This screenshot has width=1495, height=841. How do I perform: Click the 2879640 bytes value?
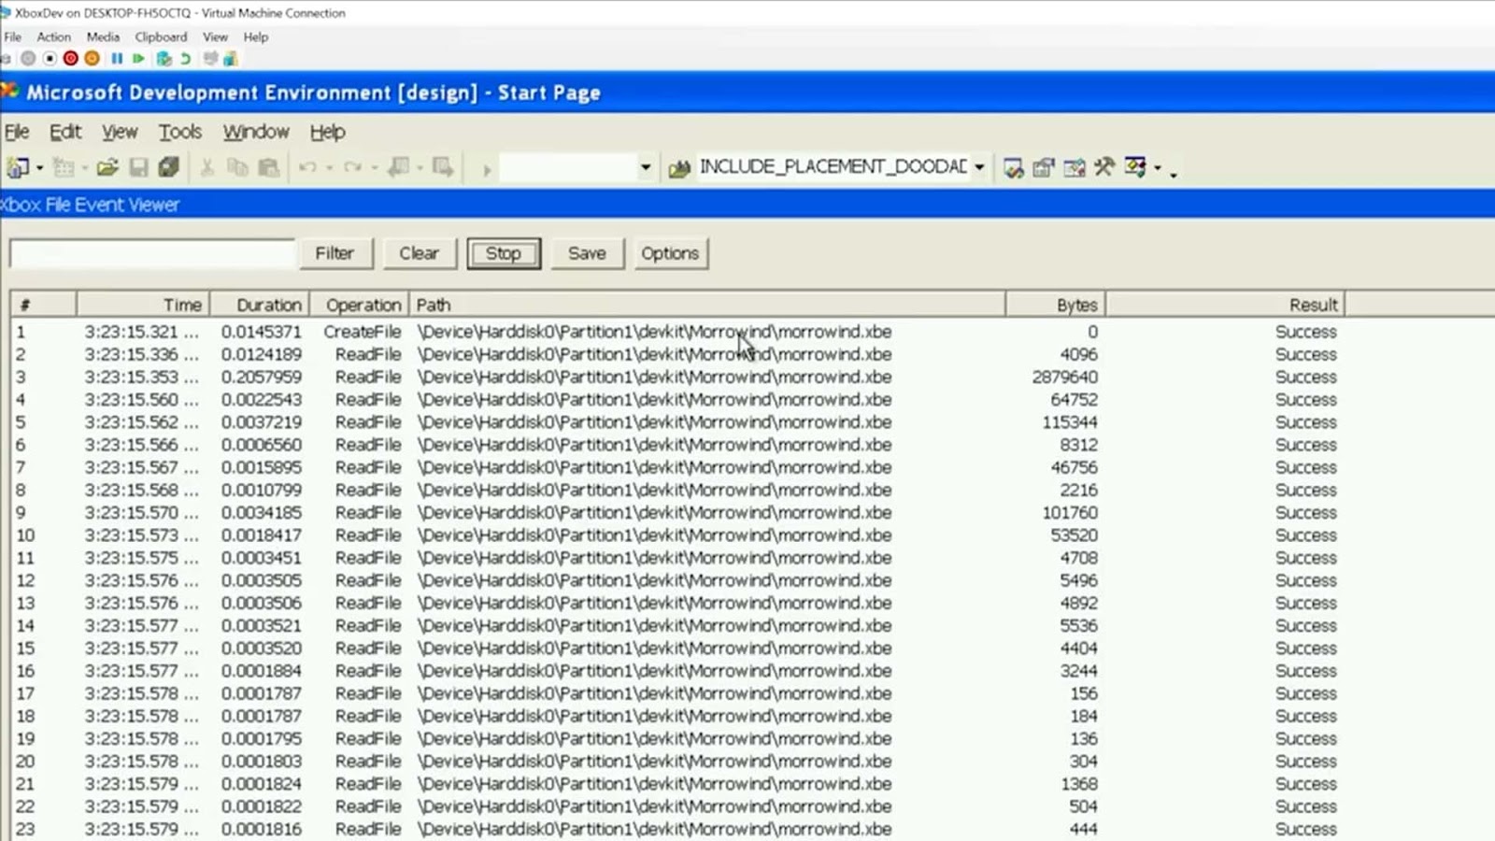pos(1065,377)
